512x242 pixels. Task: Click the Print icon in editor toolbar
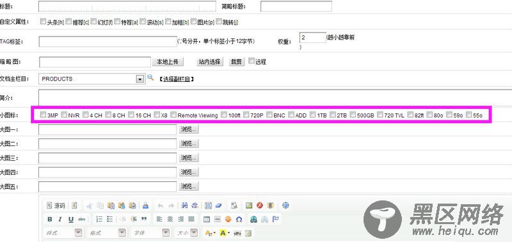146,206
